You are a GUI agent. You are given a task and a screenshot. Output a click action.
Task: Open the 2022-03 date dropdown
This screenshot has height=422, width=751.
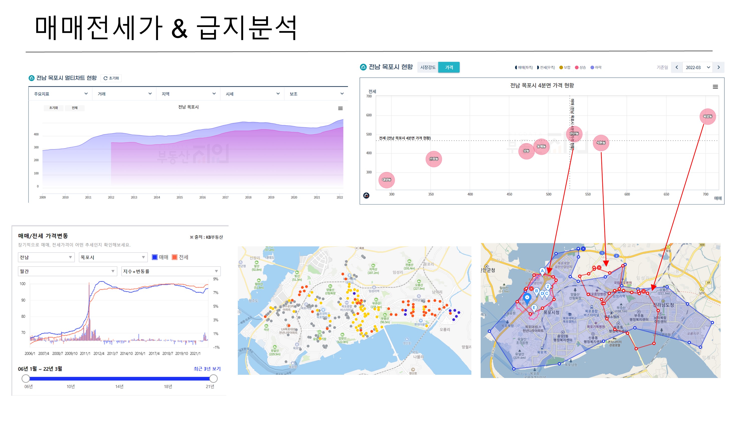coord(698,67)
